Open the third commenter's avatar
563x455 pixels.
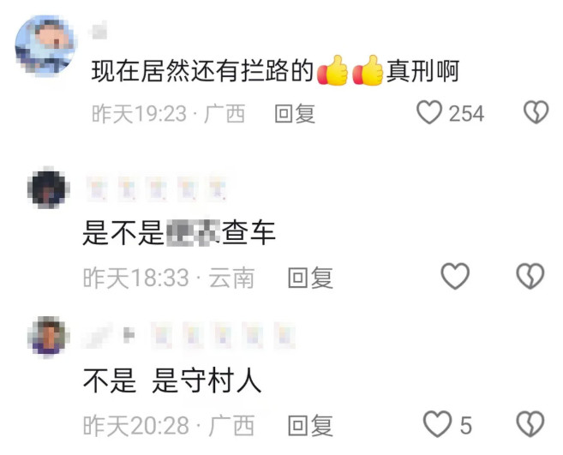click(49, 337)
